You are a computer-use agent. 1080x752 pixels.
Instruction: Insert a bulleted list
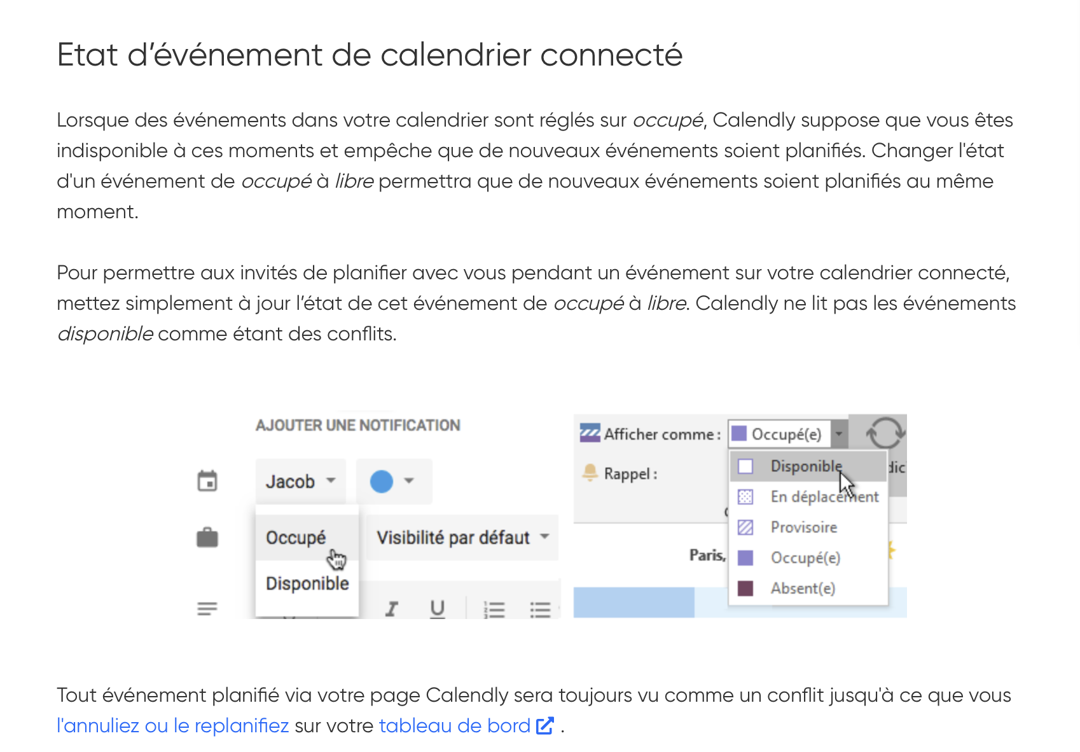[540, 609]
